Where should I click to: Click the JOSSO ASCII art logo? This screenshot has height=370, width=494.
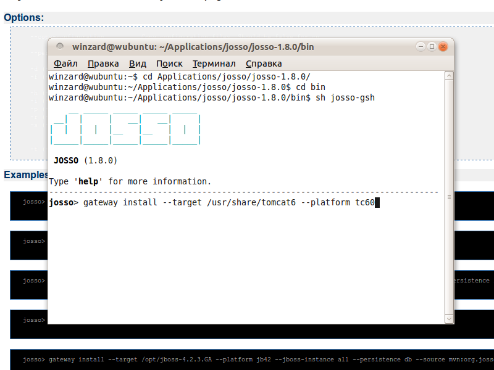pyautogui.click(x=125, y=128)
